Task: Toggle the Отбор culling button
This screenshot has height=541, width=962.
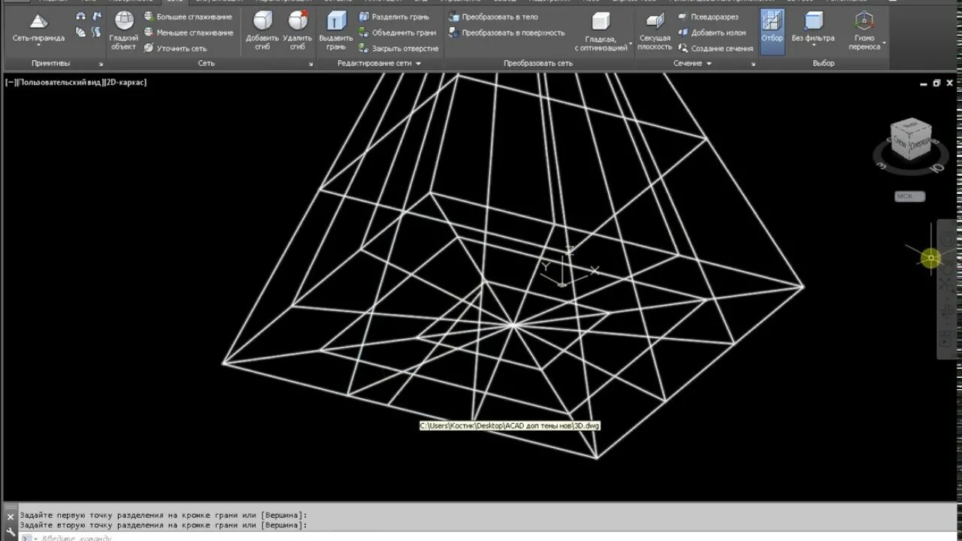Action: (772, 32)
